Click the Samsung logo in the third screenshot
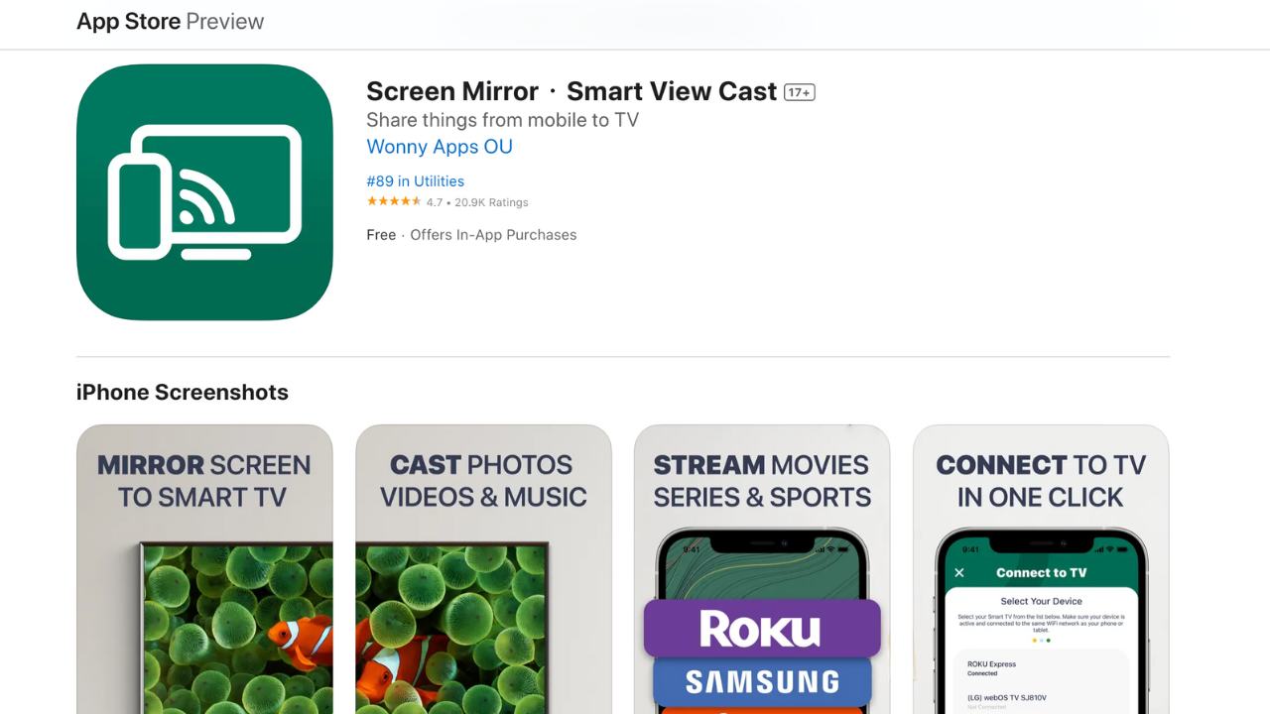This screenshot has width=1270, height=714. coord(762,681)
